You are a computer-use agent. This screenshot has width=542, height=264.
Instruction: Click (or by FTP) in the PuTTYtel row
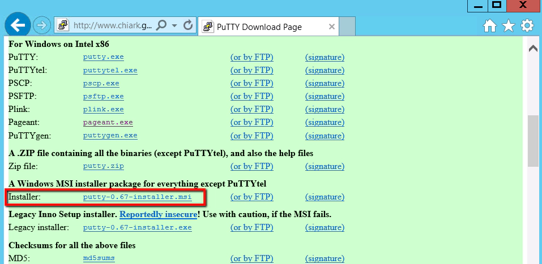(252, 71)
